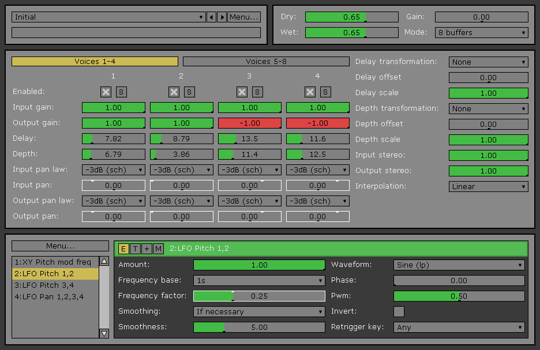Viewport: 540px width, 350px height.
Task: Click the E button for LFO Pitch modulator
Action: [123, 249]
